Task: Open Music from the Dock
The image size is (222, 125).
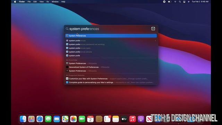Action: (x=133, y=119)
